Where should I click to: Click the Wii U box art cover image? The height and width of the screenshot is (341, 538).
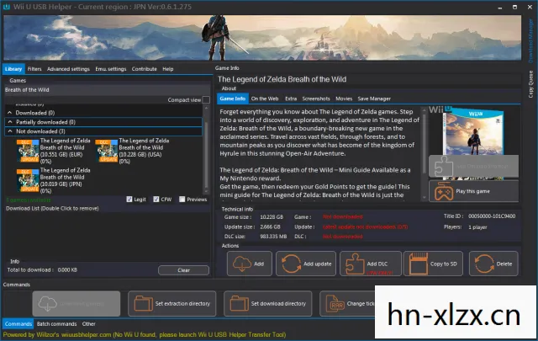(x=473, y=131)
